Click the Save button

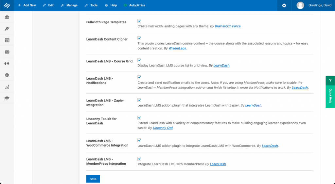point(93,179)
